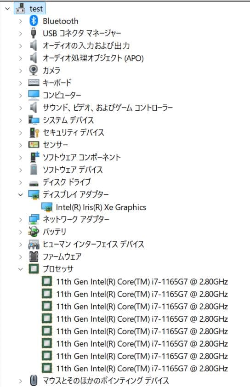Collapse the プロセッサ category
Image resolution: width=250 pixels, height=387 pixels.
coord(21,269)
